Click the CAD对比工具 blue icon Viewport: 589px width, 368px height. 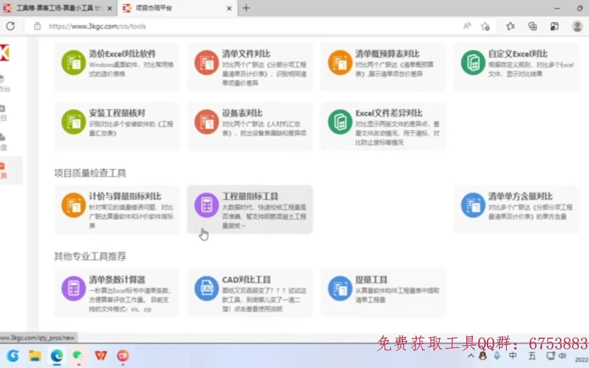tap(207, 288)
